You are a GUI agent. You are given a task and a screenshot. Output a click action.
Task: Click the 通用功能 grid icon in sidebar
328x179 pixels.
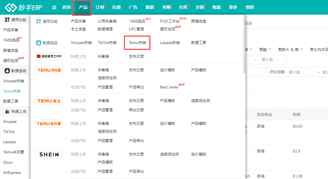[7, 20]
